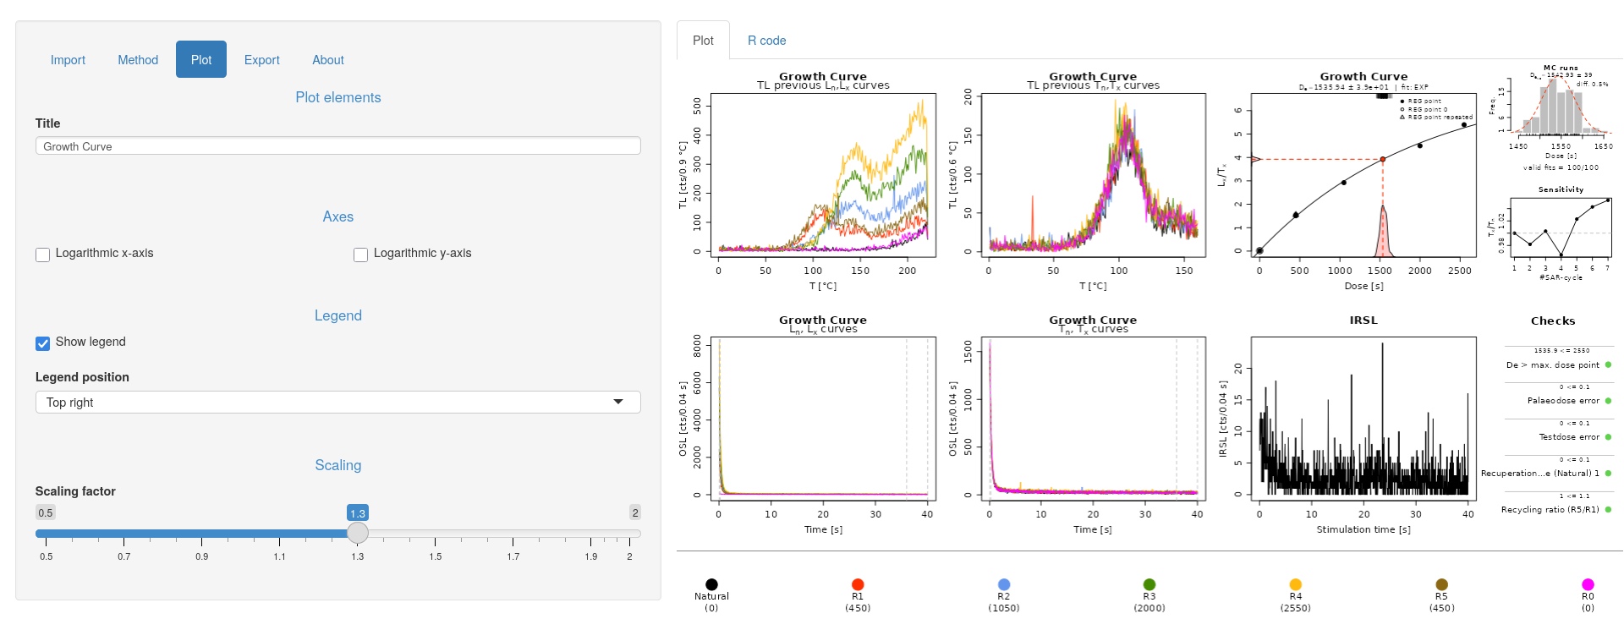
Task: Switch to the R code tab
Action: point(766,41)
